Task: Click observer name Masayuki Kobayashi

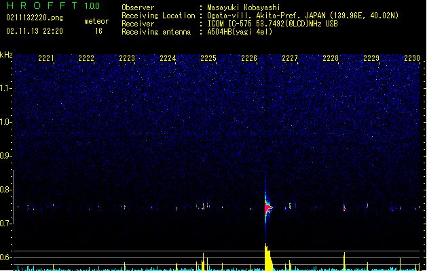Action: point(244,7)
